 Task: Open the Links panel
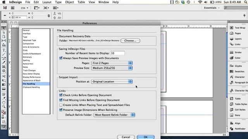click(235, 44)
